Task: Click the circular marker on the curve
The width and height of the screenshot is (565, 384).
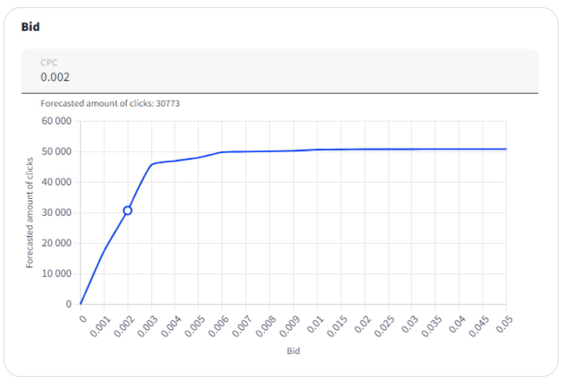Action: (x=128, y=210)
